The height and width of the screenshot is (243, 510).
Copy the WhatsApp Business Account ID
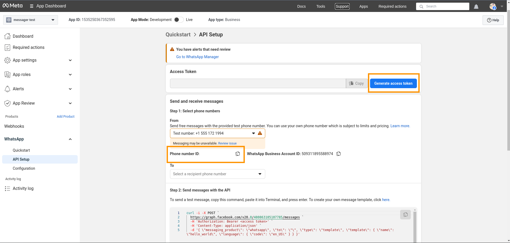(x=338, y=154)
